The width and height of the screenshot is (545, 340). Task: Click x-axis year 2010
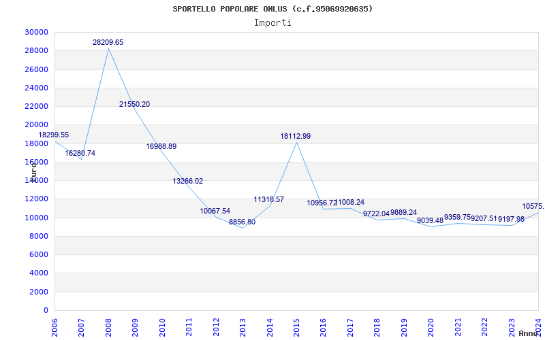(x=162, y=327)
